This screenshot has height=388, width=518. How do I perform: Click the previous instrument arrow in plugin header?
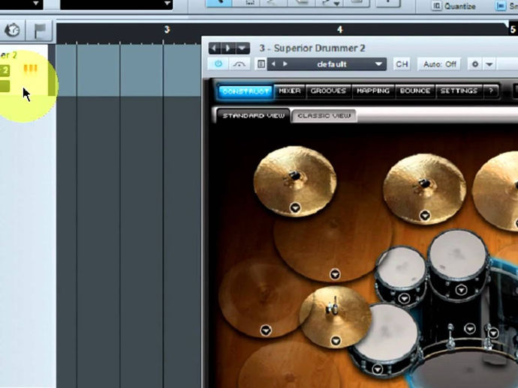215,49
